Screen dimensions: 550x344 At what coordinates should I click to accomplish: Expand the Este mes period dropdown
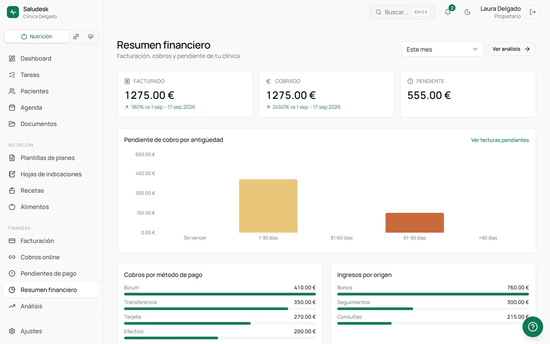pos(442,49)
